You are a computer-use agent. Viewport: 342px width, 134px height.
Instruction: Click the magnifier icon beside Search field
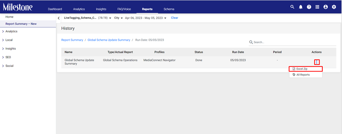251,42
